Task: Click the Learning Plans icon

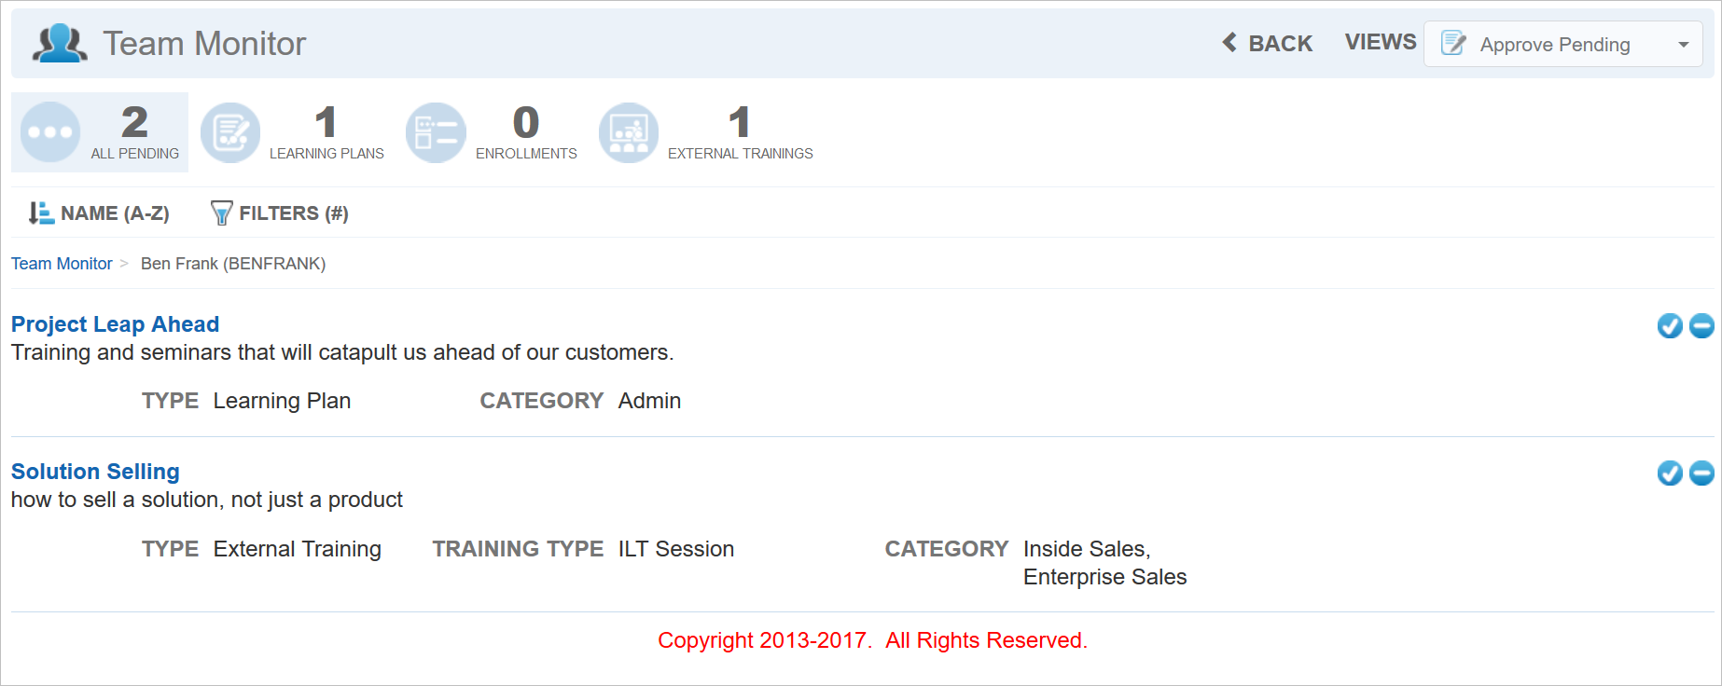Action: [x=230, y=132]
